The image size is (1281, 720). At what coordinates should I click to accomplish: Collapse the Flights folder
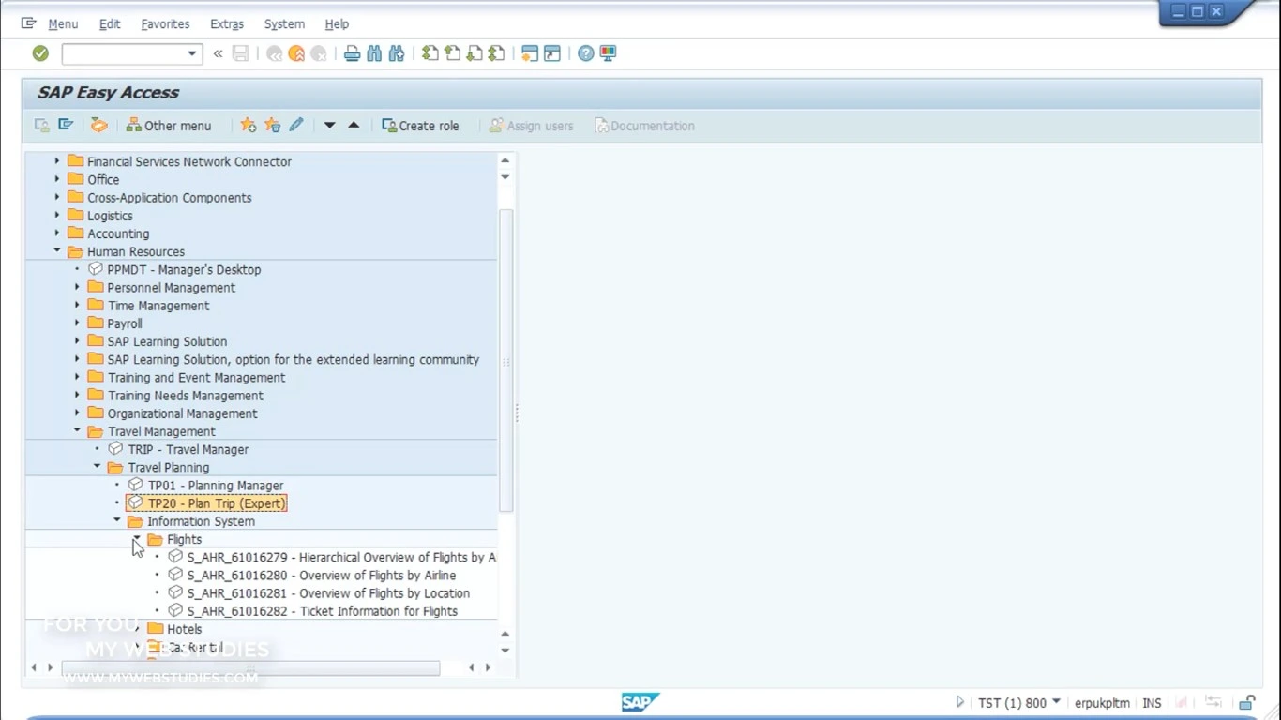[137, 539]
